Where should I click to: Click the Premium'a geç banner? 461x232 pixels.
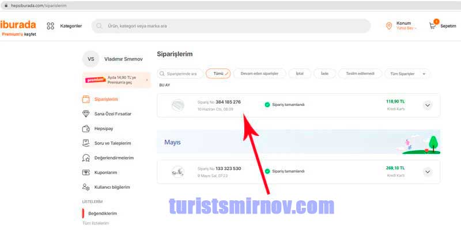point(117,81)
